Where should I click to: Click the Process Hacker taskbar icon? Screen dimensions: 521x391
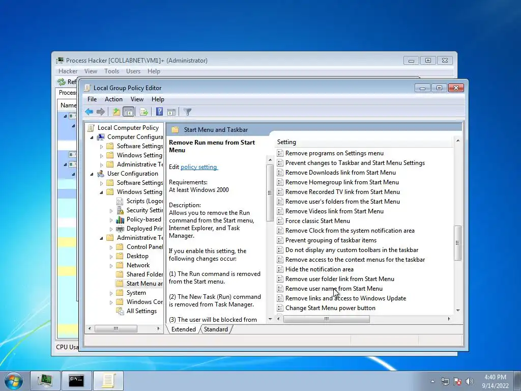pyautogui.click(x=45, y=381)
